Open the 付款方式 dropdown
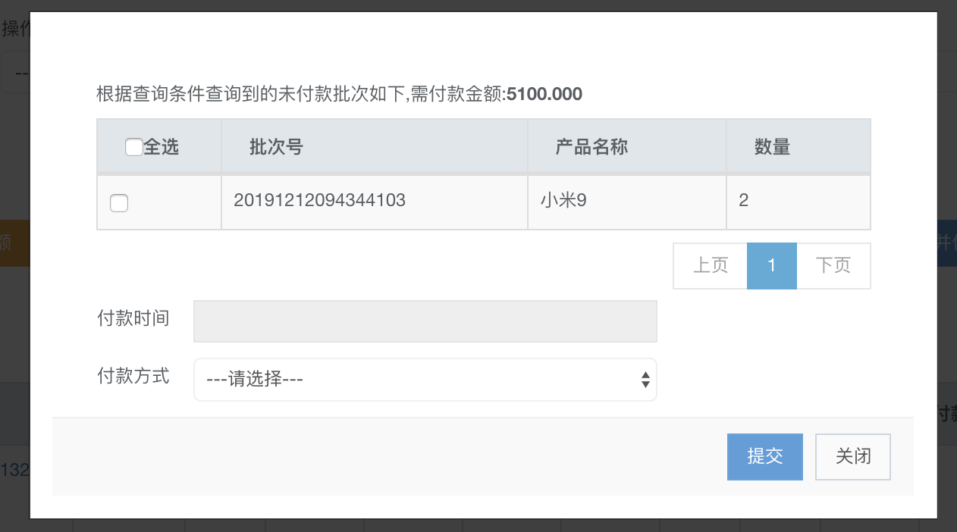The height and width of the screenshot is (532, 957). 425,379
